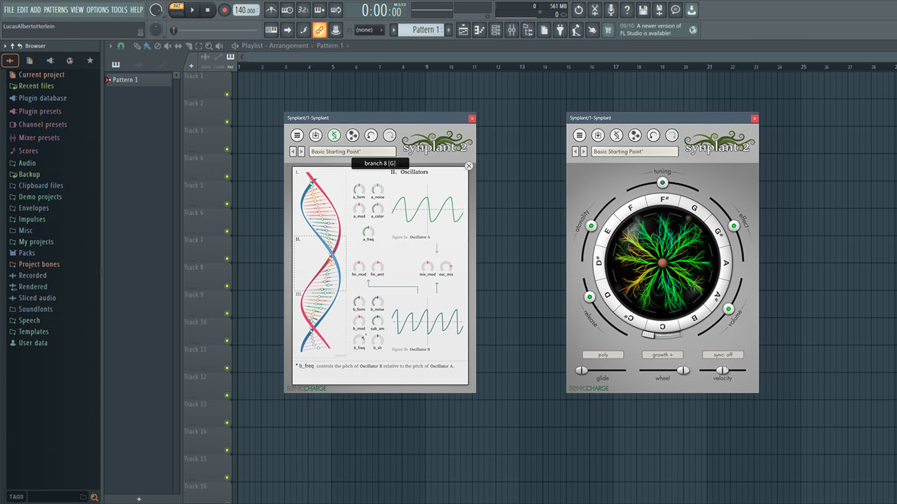The image size is (897, 504).
Task: Click the question mark help icon
Action: coord(627,10)
